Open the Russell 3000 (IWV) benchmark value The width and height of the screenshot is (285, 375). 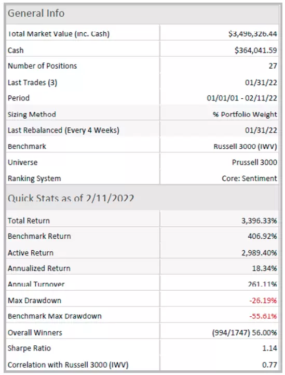(245, 146)
